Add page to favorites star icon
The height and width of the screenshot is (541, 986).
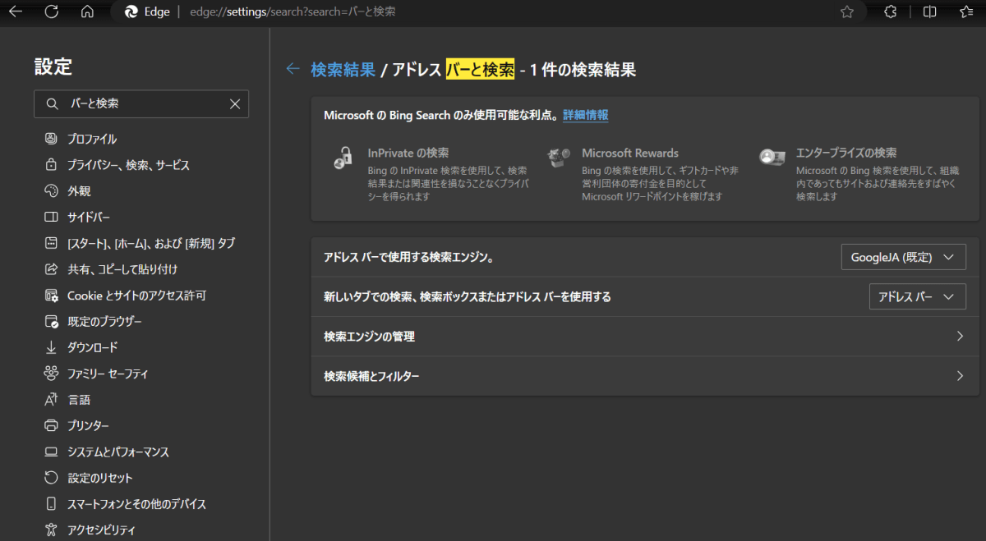coord(847,11)
